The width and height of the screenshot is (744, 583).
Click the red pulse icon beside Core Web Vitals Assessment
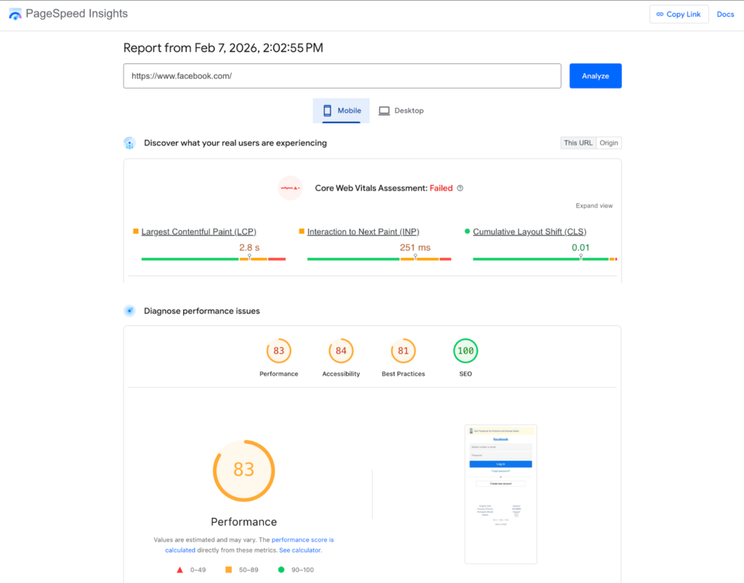tap(290, 188)
